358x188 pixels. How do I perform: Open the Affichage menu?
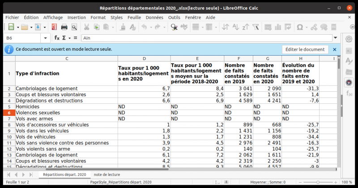53,17
